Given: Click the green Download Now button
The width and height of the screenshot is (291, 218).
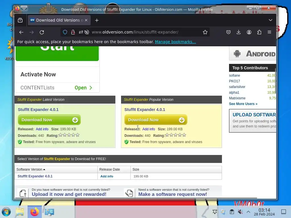Looking at the screenshot, I should pos(49,120).
